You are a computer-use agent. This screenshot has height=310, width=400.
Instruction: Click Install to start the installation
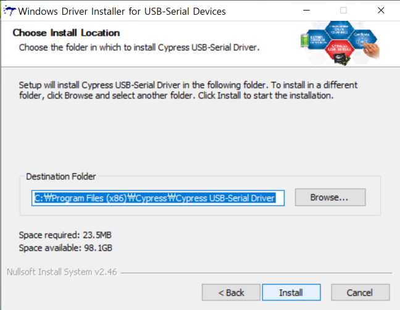click(x=291, y=292)
